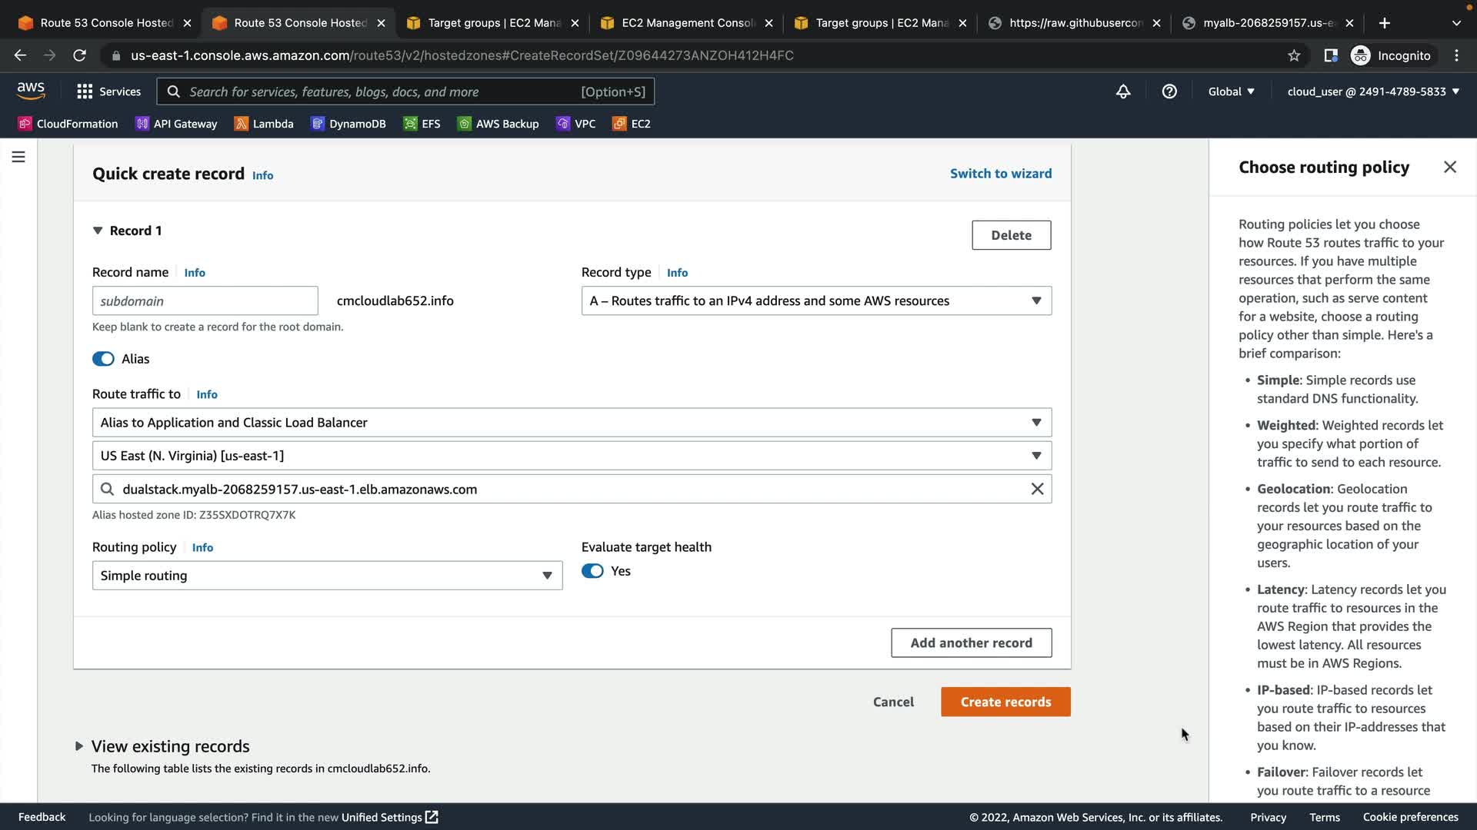
Task: Open the Services grid menu
Action: click(108, 91)
